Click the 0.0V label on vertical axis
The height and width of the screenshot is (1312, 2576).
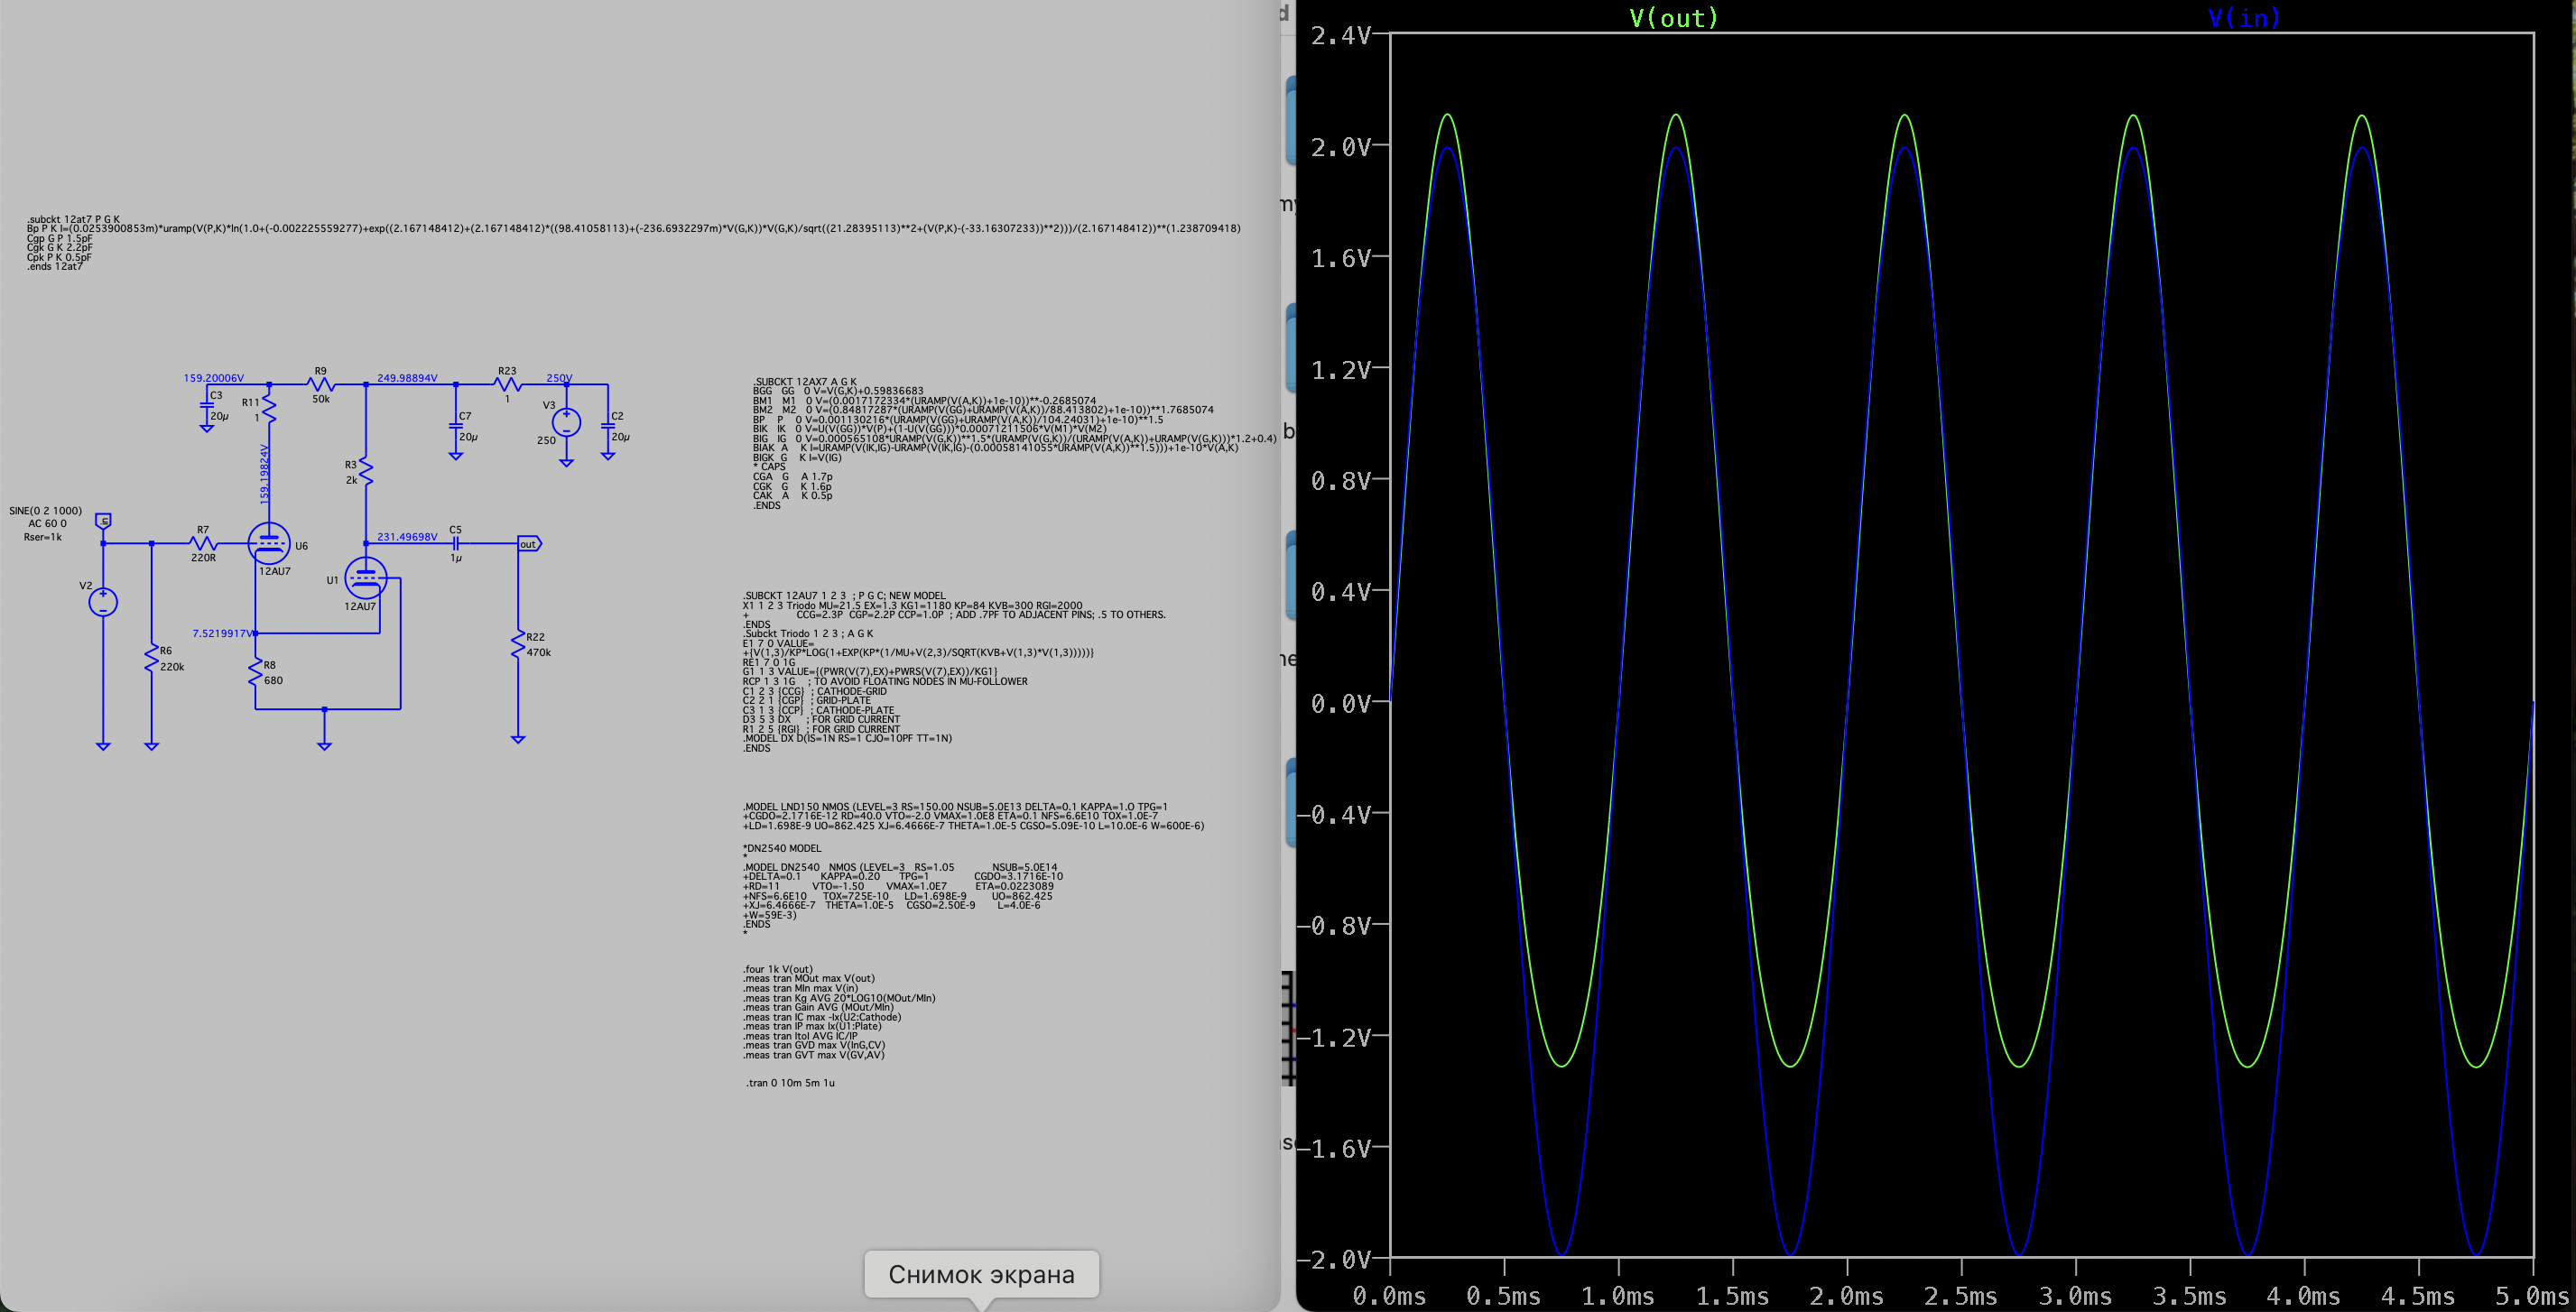[x=1340, y=703]
